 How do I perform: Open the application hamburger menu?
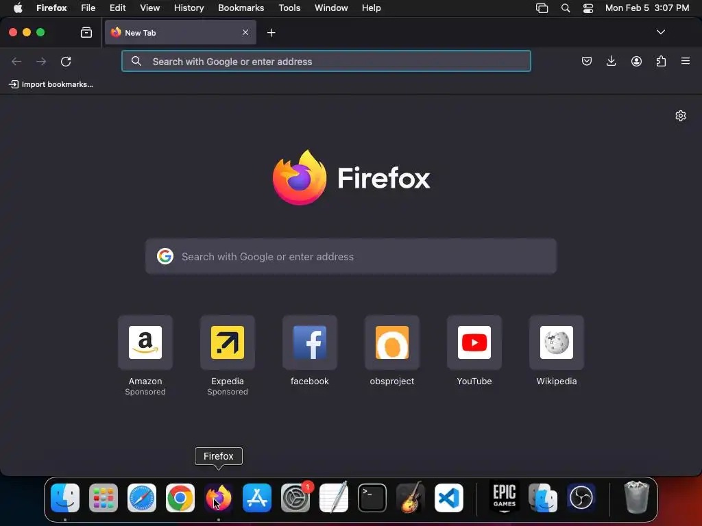(x=686, y=61)
